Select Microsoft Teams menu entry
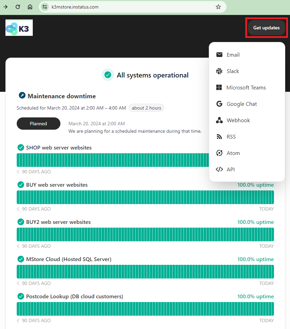 coord(246,87)
